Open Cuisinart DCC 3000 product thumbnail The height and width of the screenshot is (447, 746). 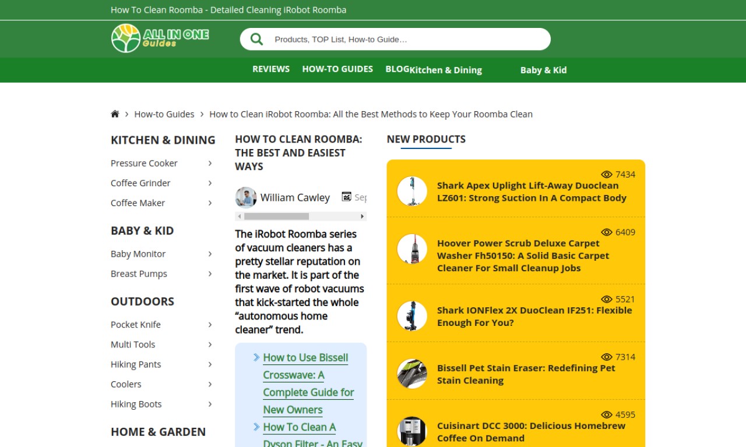coord(412,431)
